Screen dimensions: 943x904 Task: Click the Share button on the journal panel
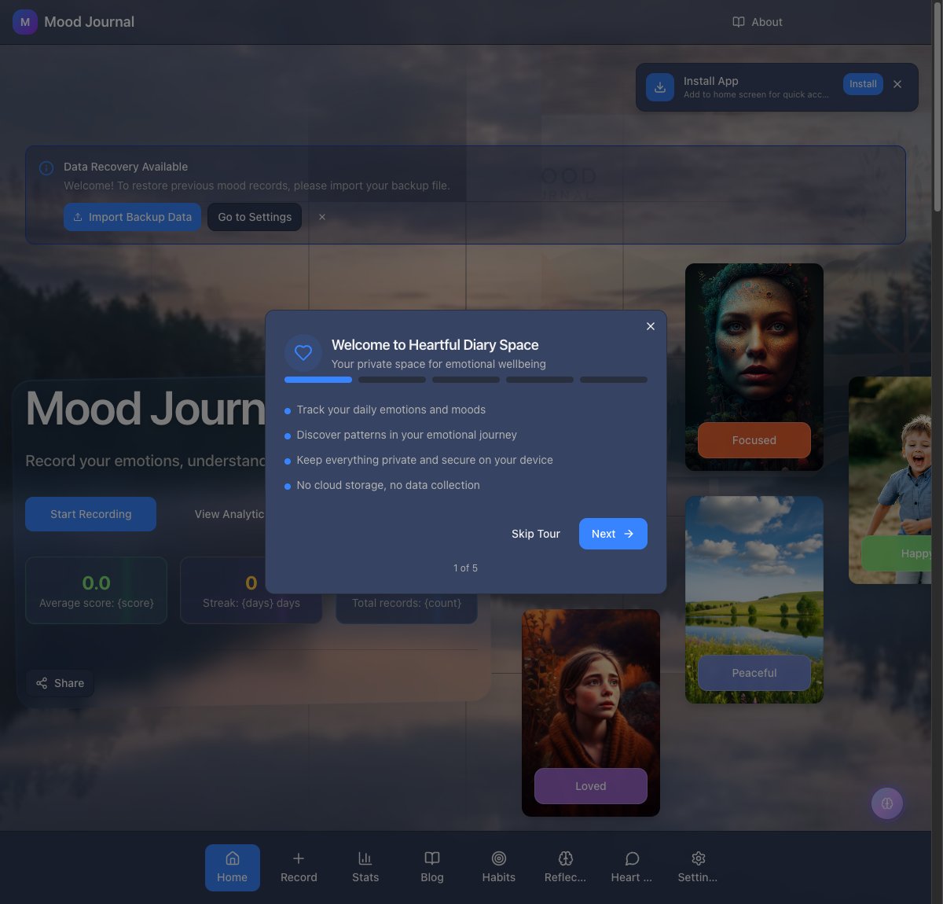[x=60, y=683]
